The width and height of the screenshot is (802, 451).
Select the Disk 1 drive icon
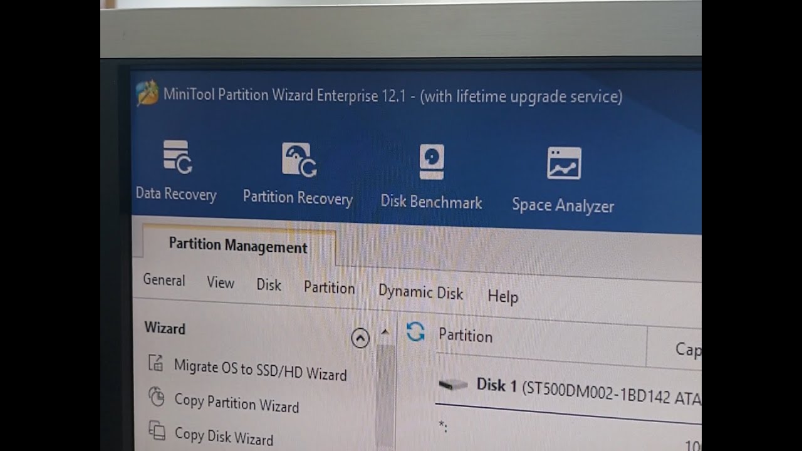(453, 384)
